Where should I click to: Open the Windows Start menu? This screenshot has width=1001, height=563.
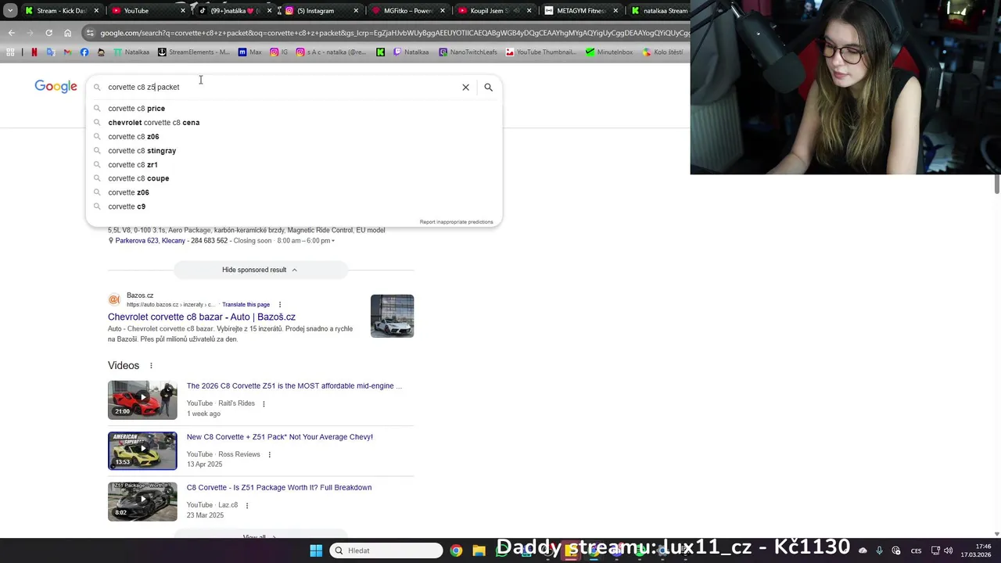click(x=316, y=550)
